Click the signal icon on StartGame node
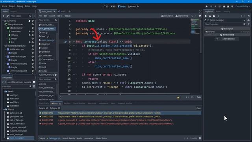This screenshot has width=252, height=142. pos(30,32)
